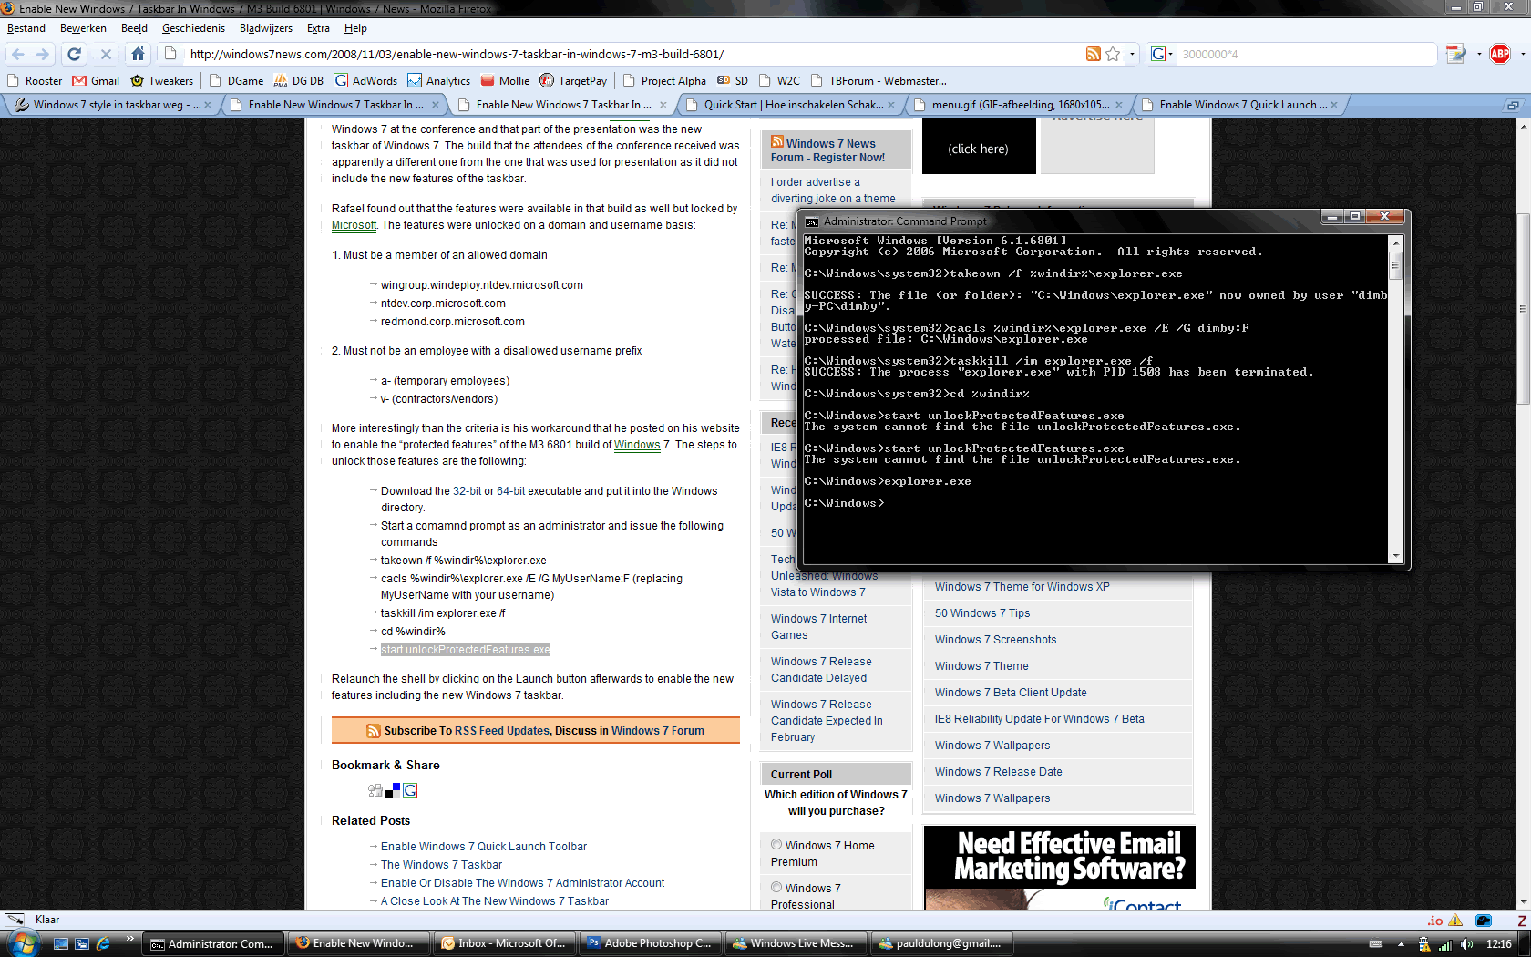
Task: Show hidden system tray icons arrow
Action: (x=1401, y=944)
